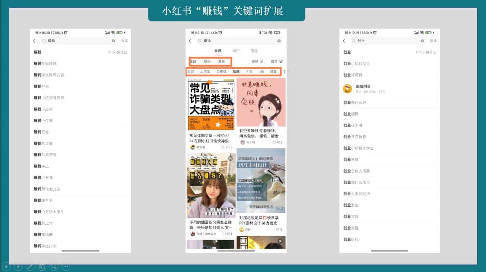Image resolution: width=486 pixels, height=272 pixels.
Task: Open the slideshow more options ellipsis
Action: (x=66, y=266)
